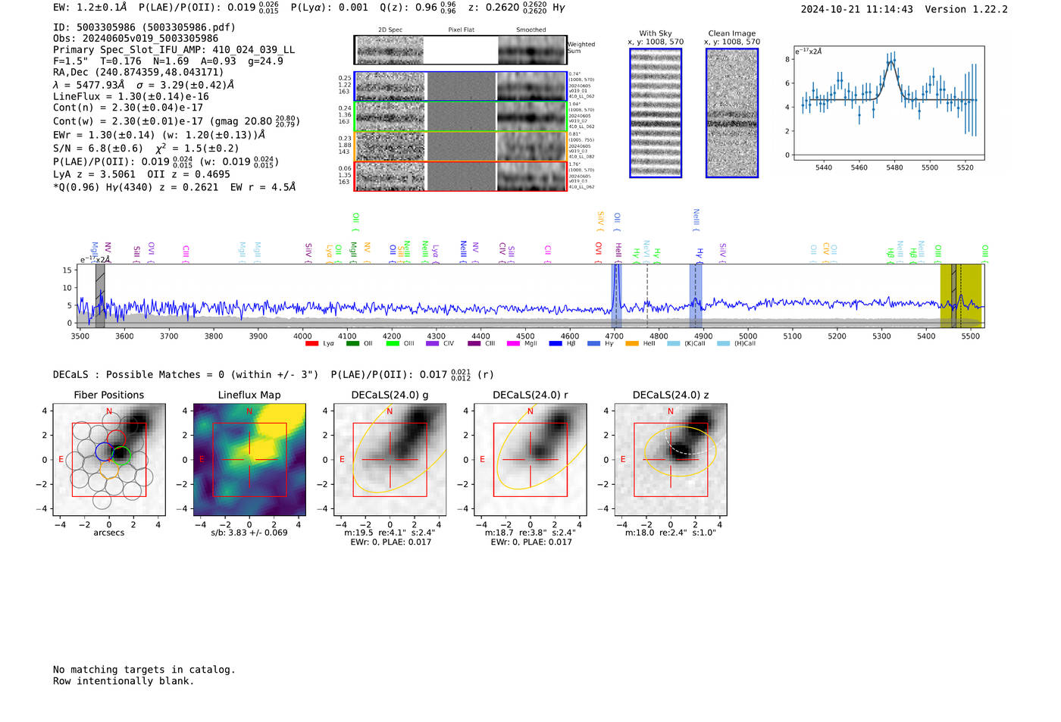This screenshot has width=1061, height=722.
Task: Click the Pixel Flat column header
Action: pyautogui.click(x=461, y=30)
